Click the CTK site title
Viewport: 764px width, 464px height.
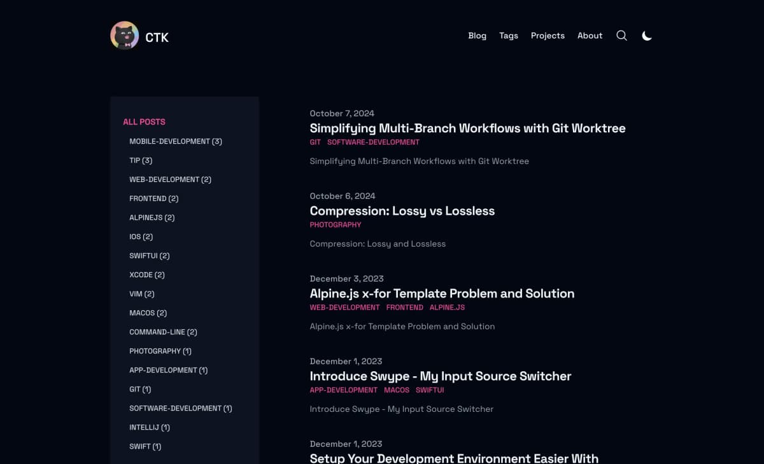click(157, 38)
